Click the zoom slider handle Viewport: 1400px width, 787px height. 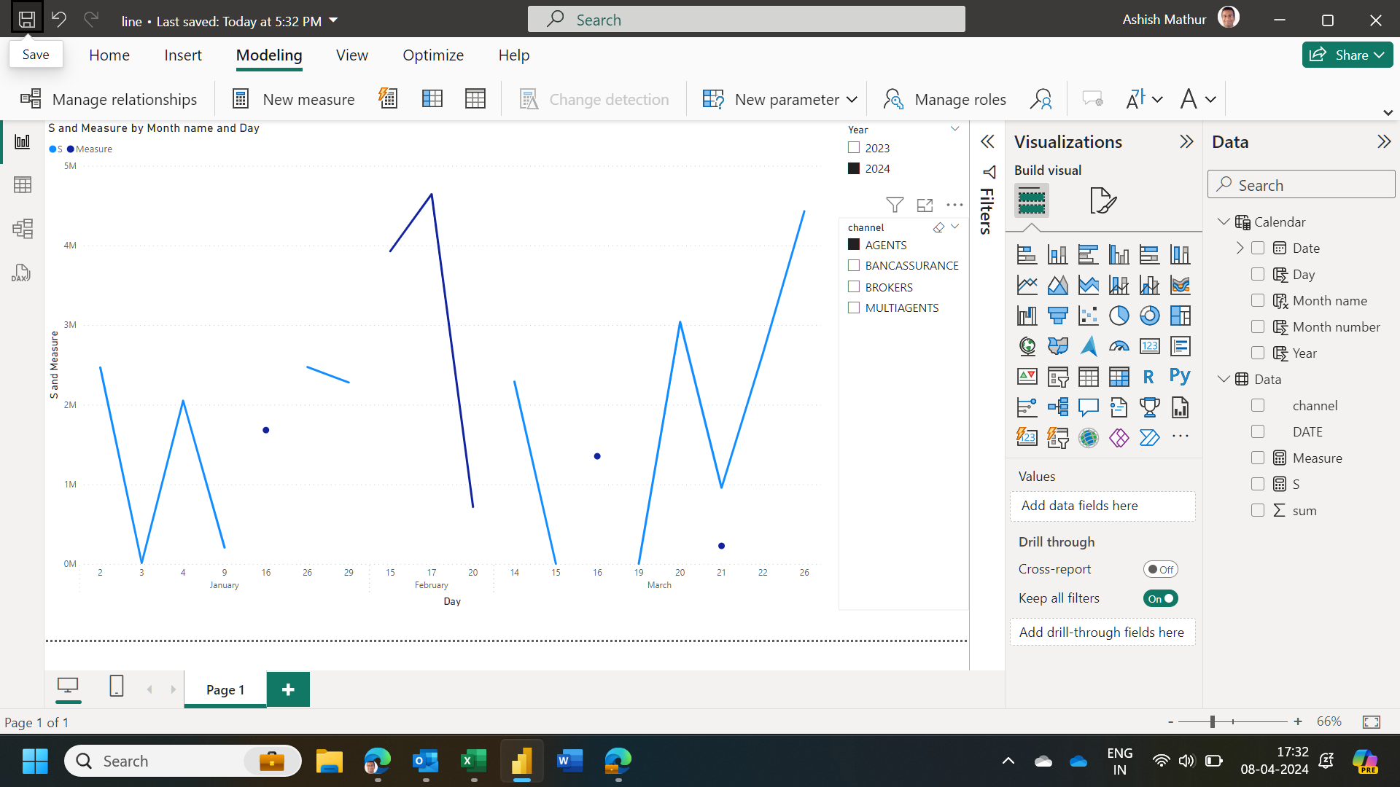pos(1213,721)
